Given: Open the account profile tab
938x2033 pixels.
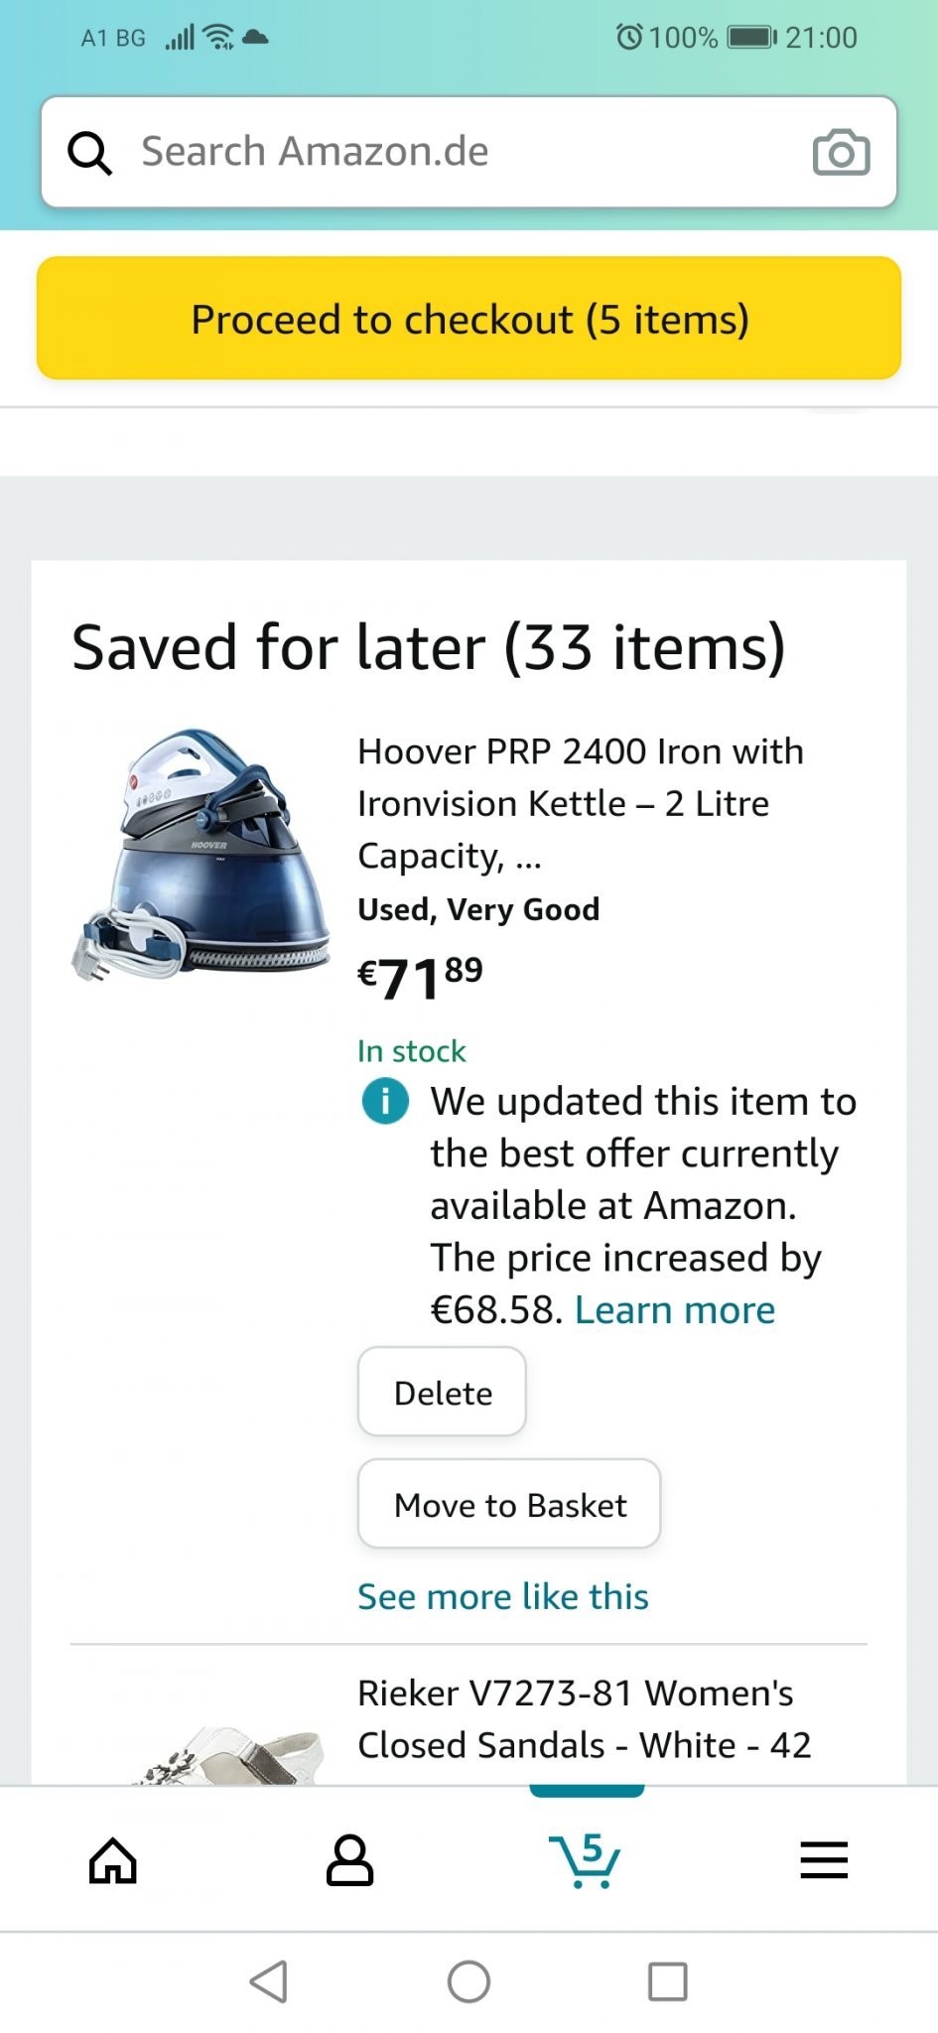Looking at the screenshot, I should coord(349,1860).
